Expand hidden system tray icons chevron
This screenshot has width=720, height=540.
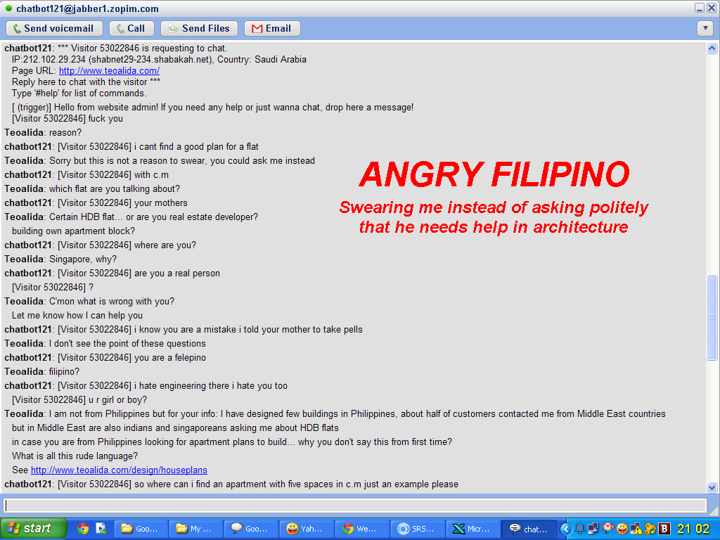(x=565, y=529)
